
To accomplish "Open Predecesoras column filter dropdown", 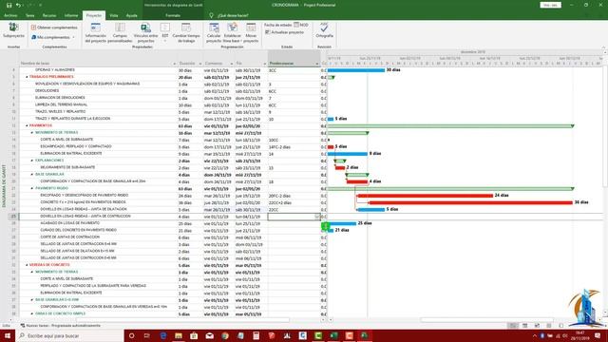I will pyautogui.click(x=316, y=64).
